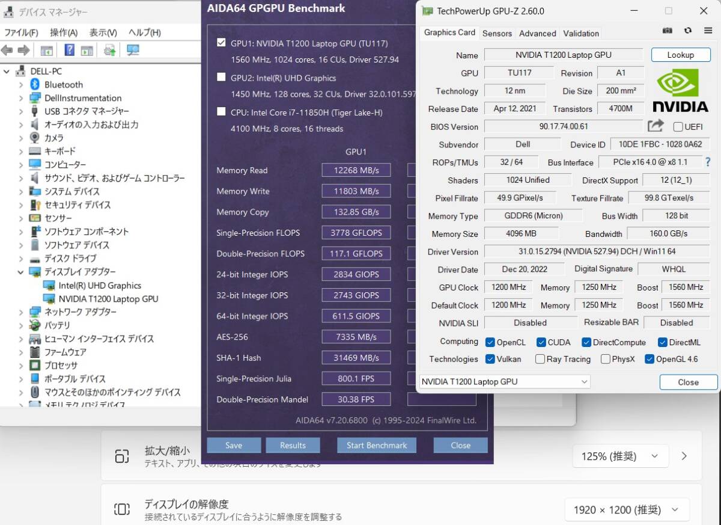Collapse the display adapters (ディスプレイ アダプター) node
721x525 pixels.
click(x=20, y=272)
